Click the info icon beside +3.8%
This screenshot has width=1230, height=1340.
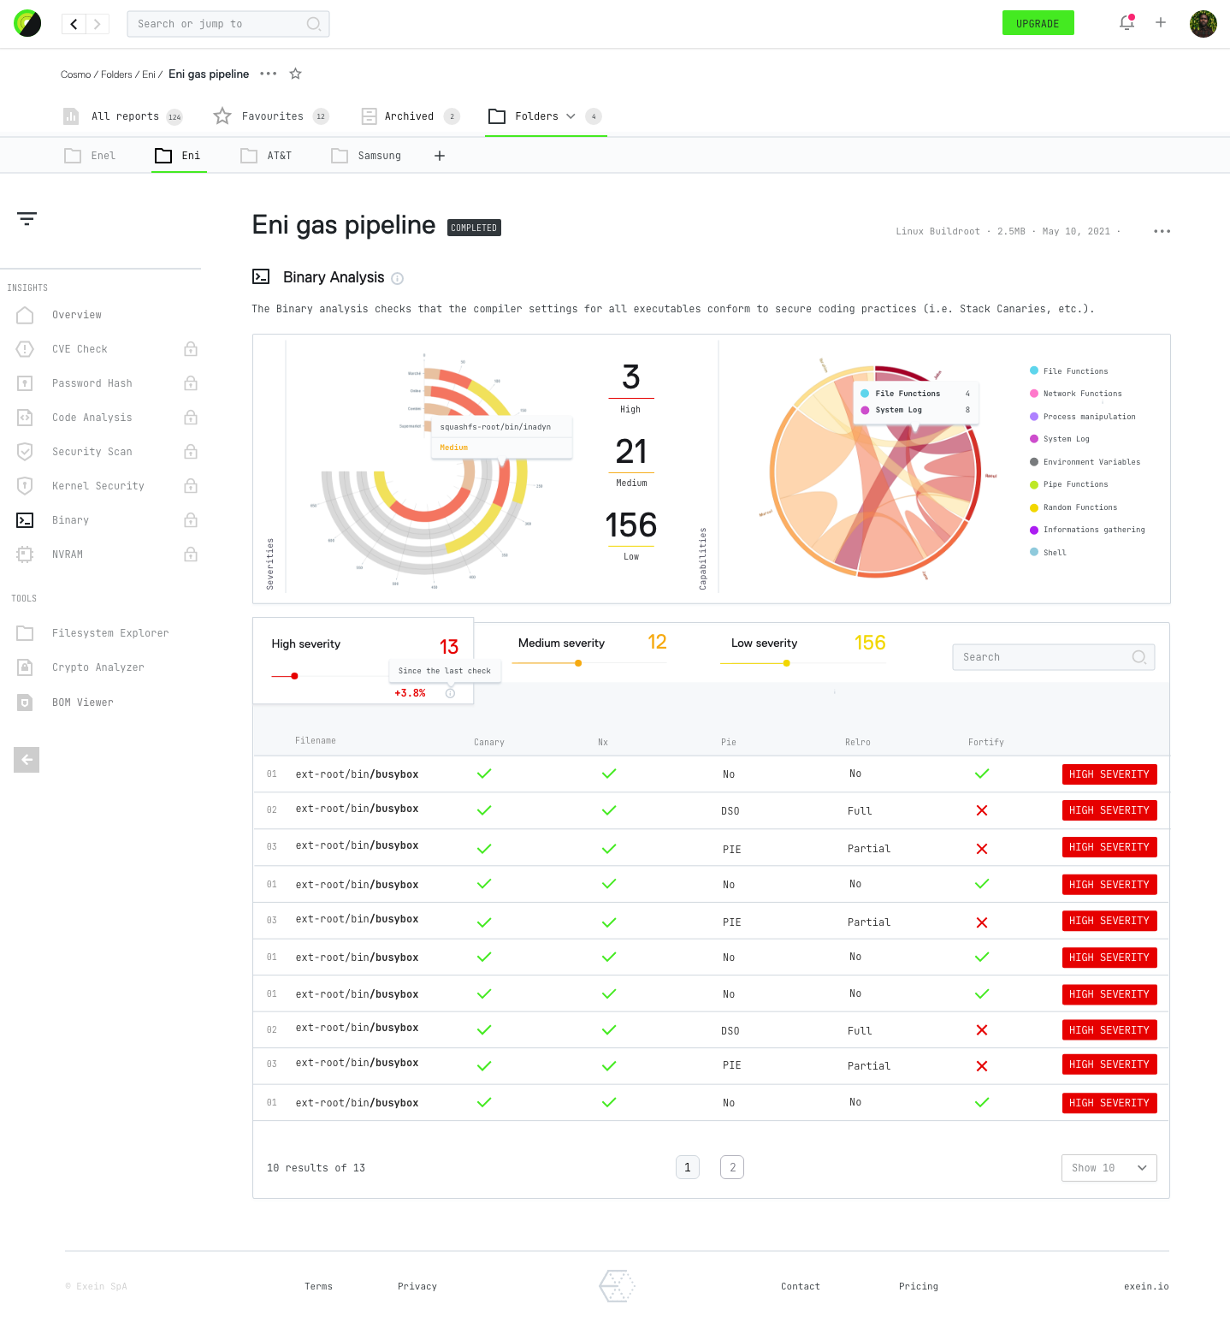(450, 693)
